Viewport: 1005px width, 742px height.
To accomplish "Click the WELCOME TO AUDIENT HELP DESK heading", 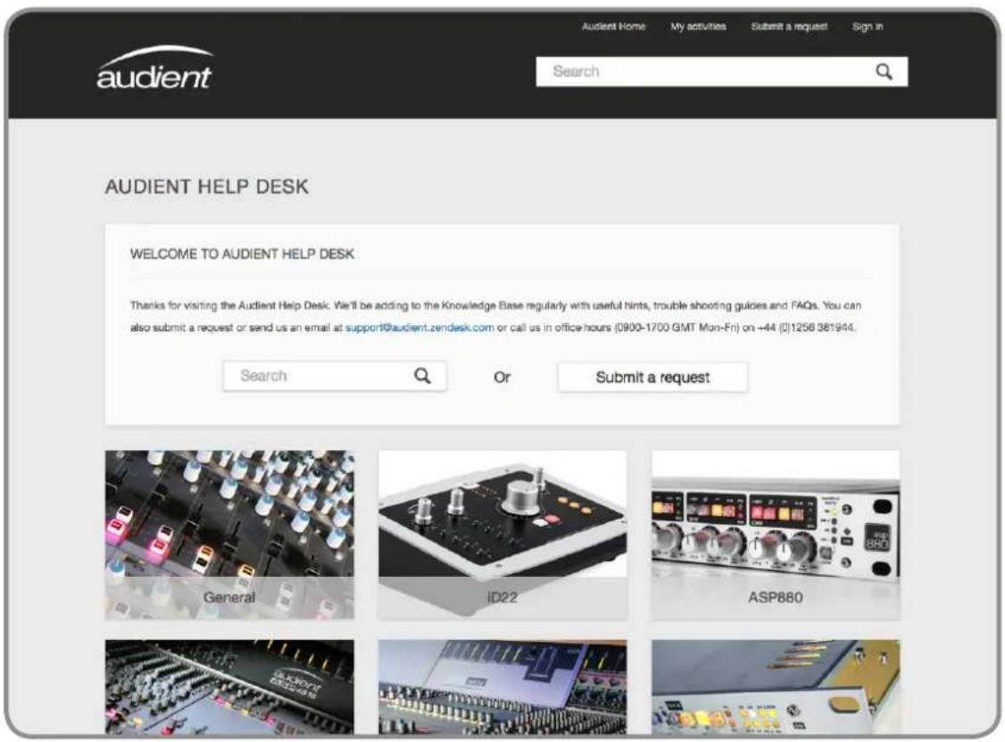I will point(242,254).
